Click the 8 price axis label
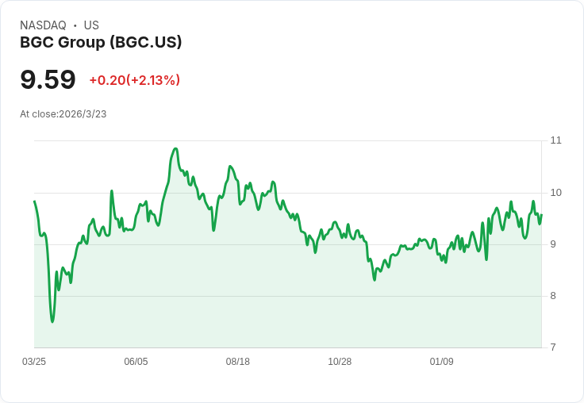Viewport: 584px width, 403px height. tap(553, 296)
